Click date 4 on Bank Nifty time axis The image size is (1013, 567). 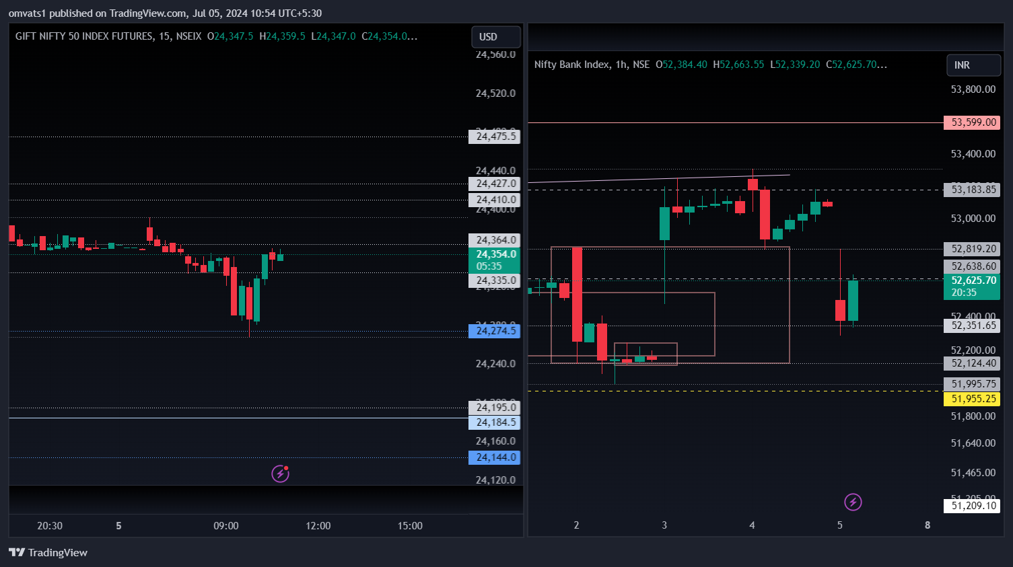pos(752,525)
